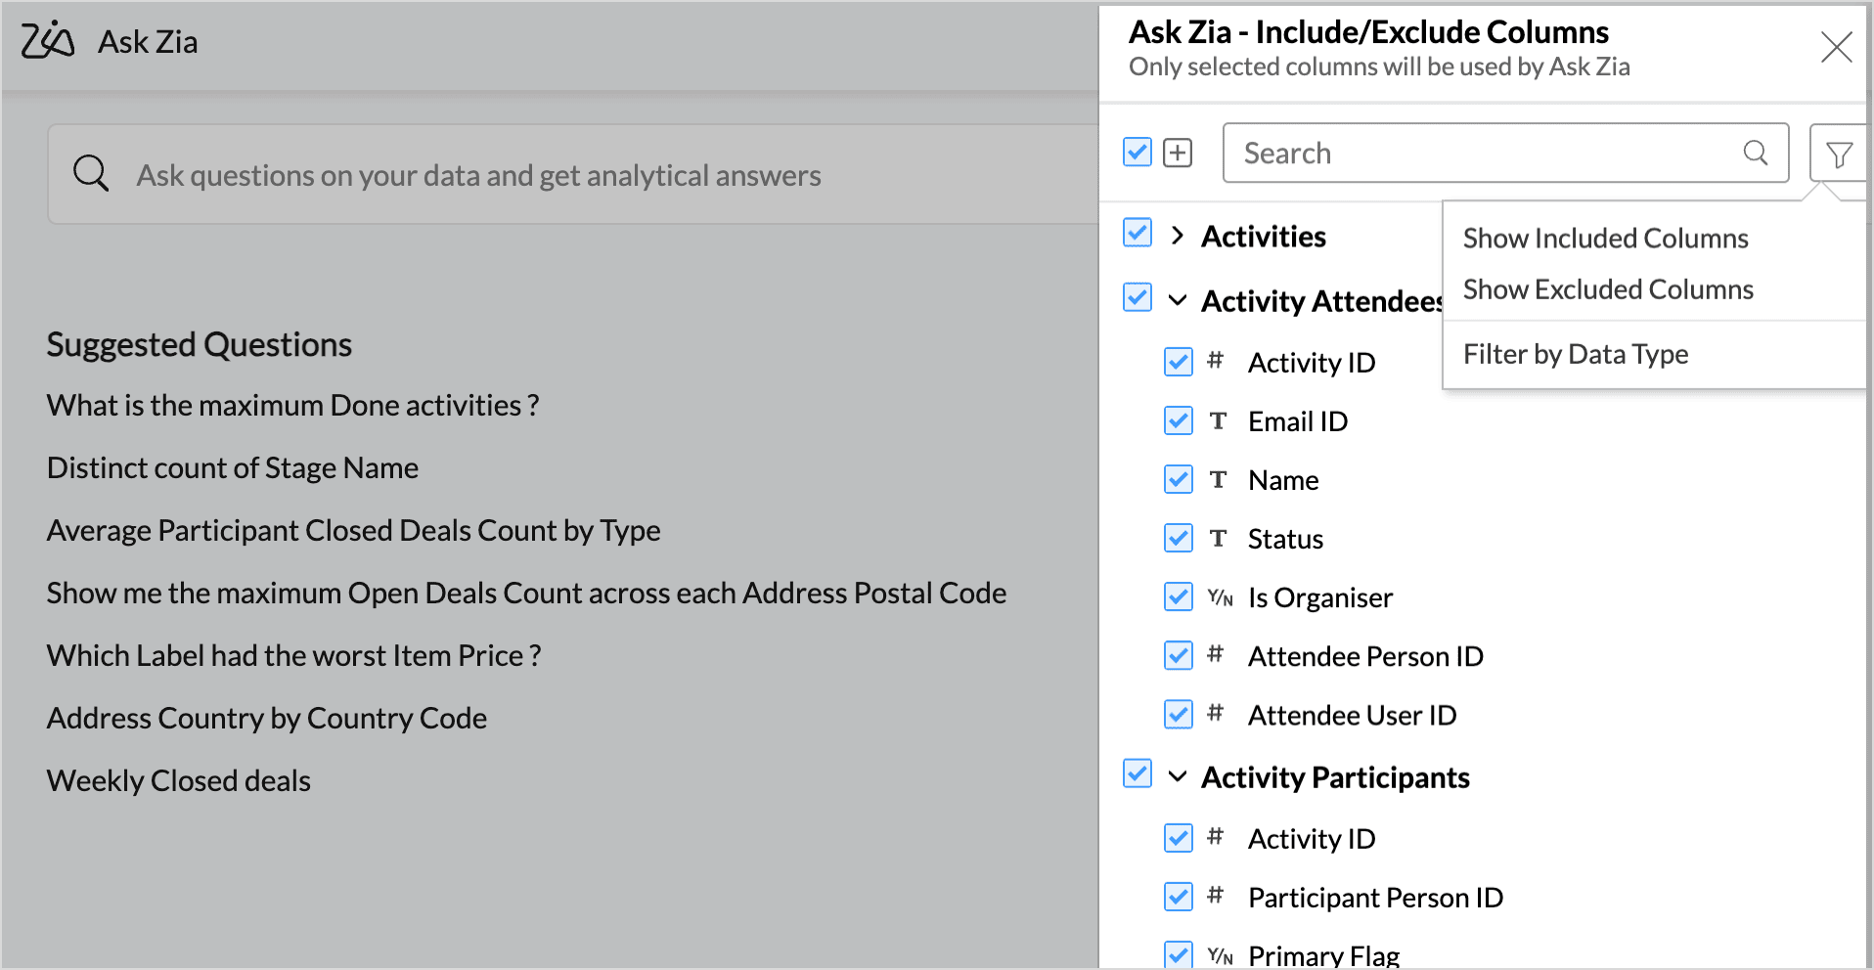Select Show Included Columns option
Image resolution: width=1874 pixels, height=970 pixels.
1605,238
